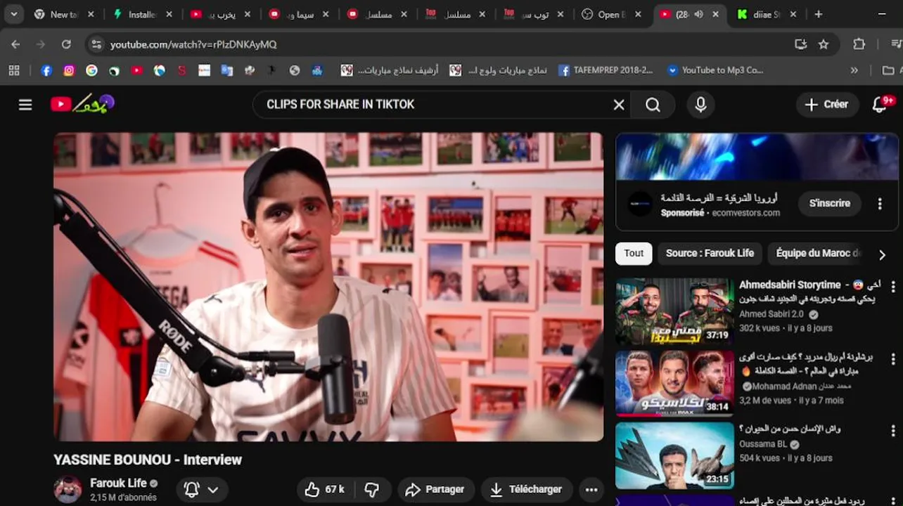903x506 pixels.
Task: Open the Instagram bookmark icon
Action: (x=69, y=70)
